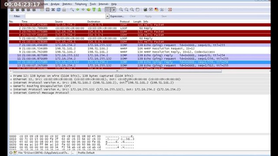Click the Close capture file icon

[x=53, y=10]
